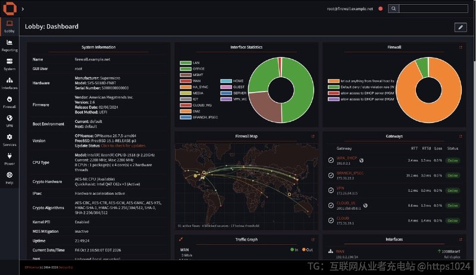Open external link icon on Traffic Graph widget
The height and width of the screenshot is (275, 476).
[x=313, y=239]
